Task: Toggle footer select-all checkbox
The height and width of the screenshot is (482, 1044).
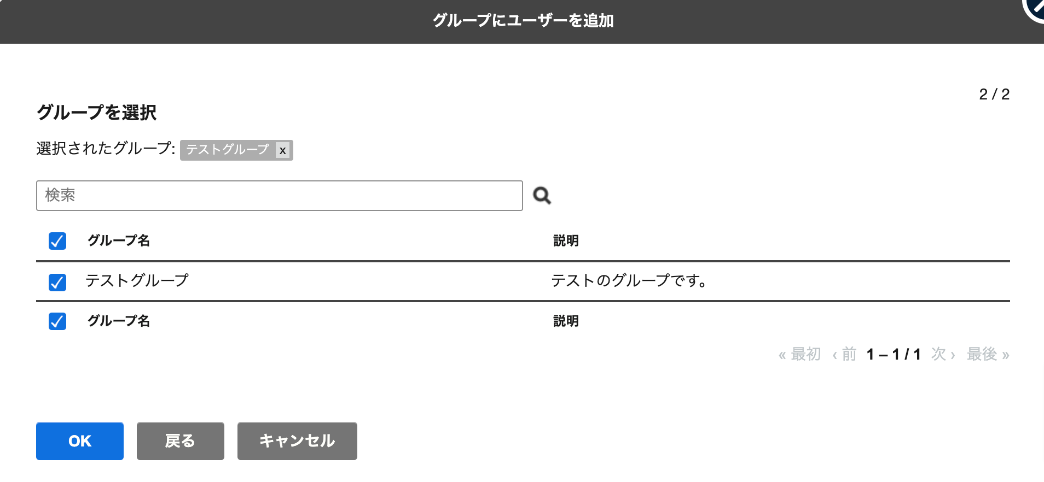Action: (57, 321)
